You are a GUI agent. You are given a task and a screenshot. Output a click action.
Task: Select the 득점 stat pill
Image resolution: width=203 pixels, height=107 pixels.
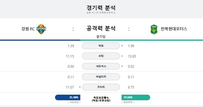101,46
